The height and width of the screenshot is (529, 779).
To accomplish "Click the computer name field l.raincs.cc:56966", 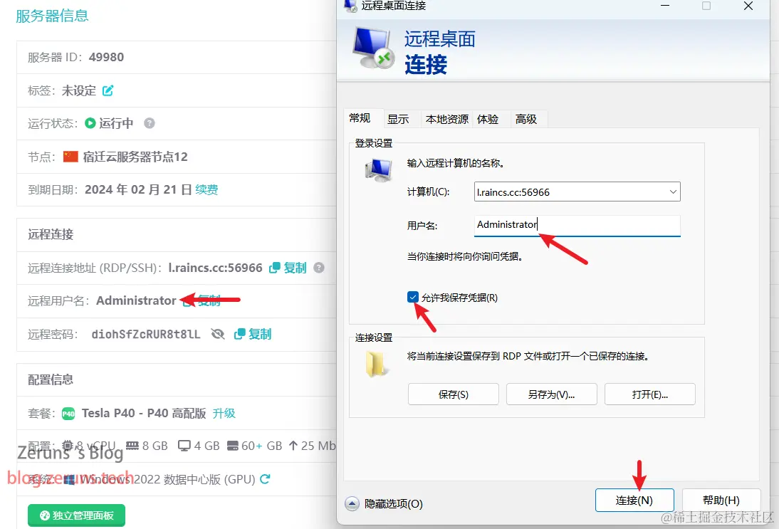I will (x=577, y=192).
